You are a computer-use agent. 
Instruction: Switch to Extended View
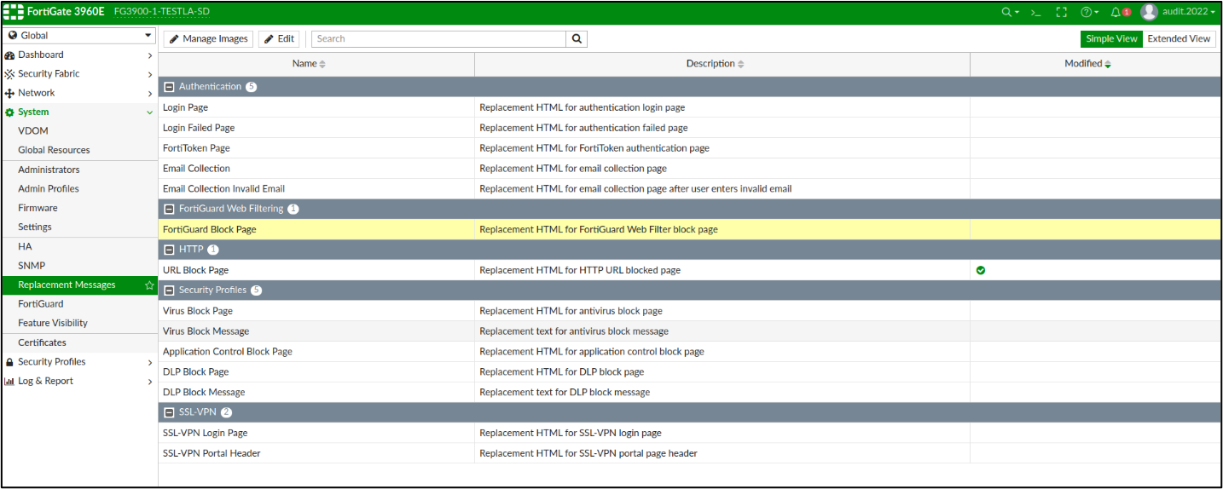point(1179,38)
